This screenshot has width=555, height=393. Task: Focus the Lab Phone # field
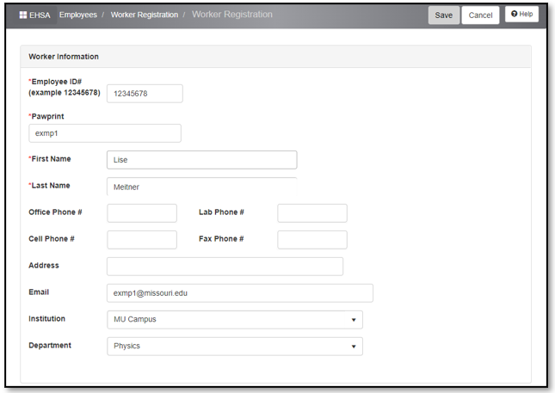(312, 213)
